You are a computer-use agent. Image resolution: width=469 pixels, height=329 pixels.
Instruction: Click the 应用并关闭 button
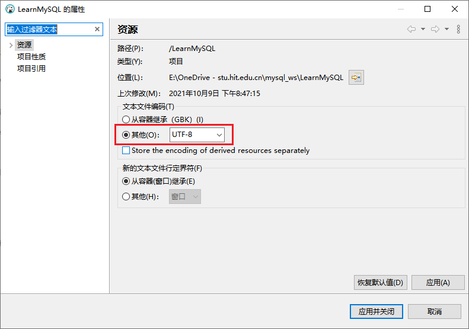(x=377, y=311)
